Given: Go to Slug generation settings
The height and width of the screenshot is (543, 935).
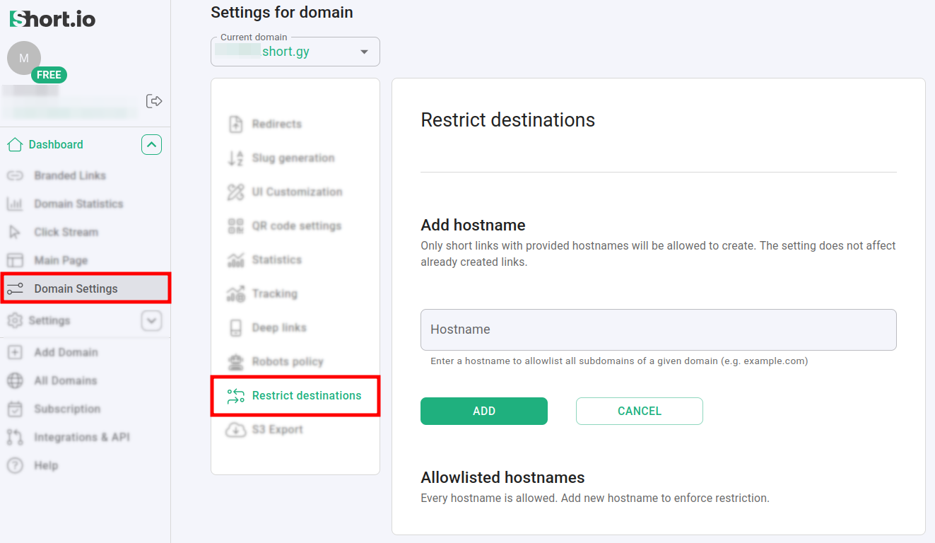Looking at the screenshot, I should 293,158.
